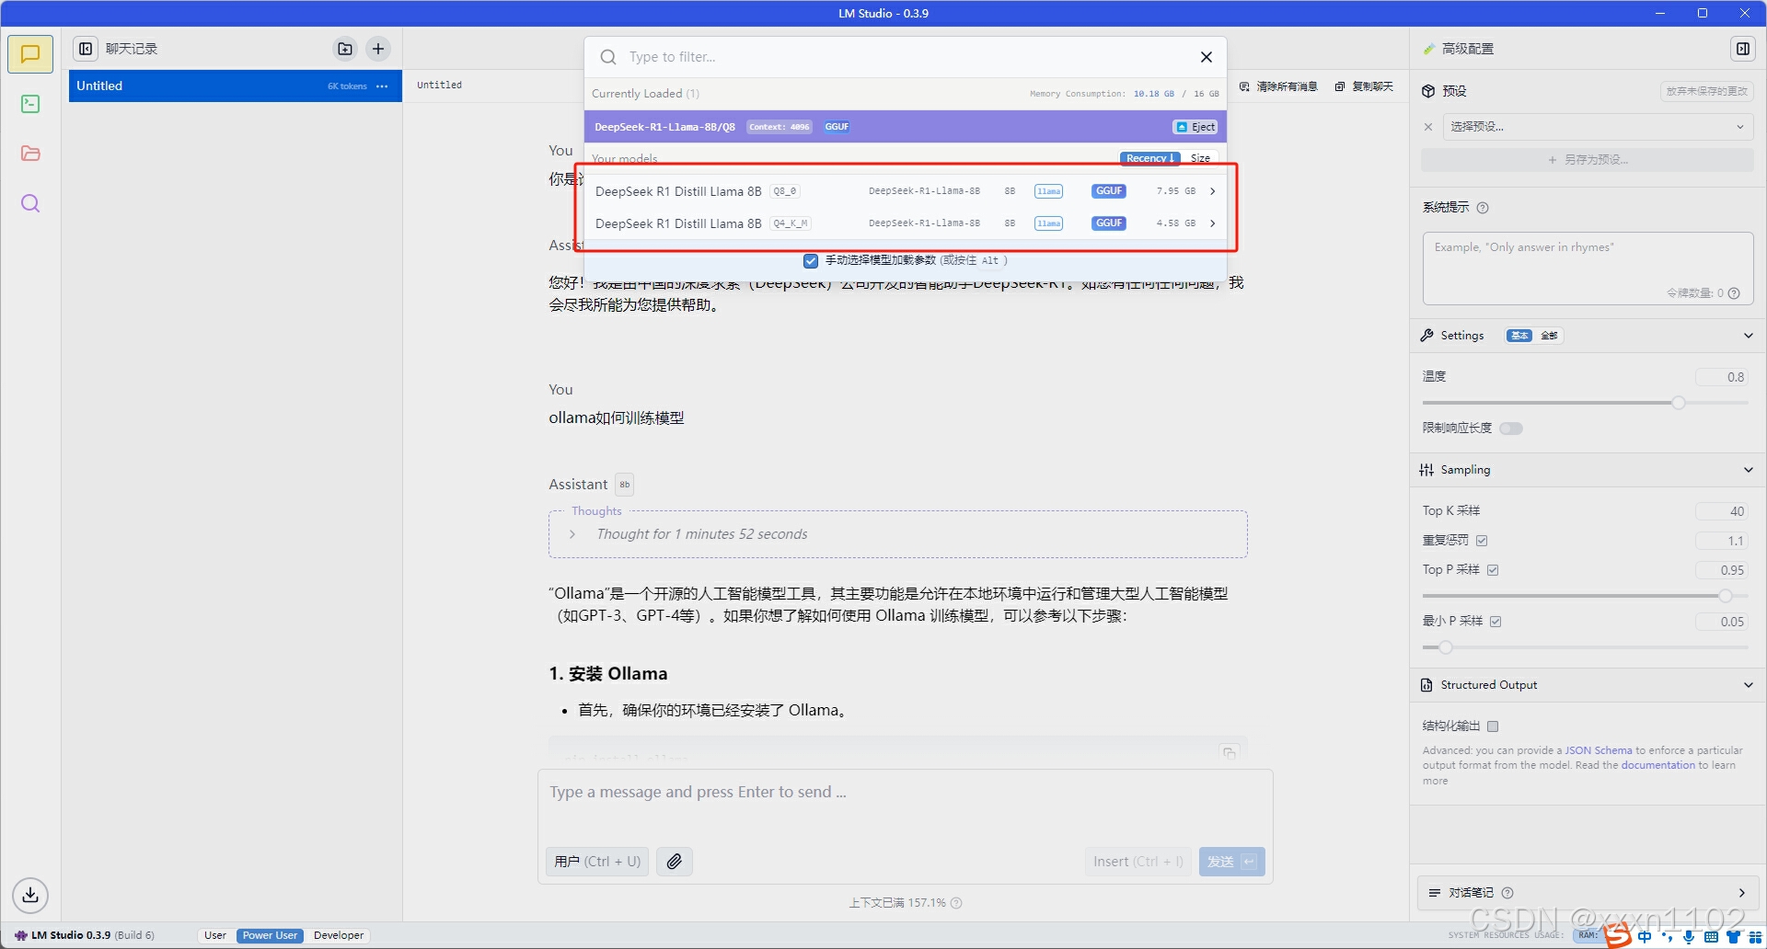
Task: Close the model selector popup
Action: pos(1207,57)
